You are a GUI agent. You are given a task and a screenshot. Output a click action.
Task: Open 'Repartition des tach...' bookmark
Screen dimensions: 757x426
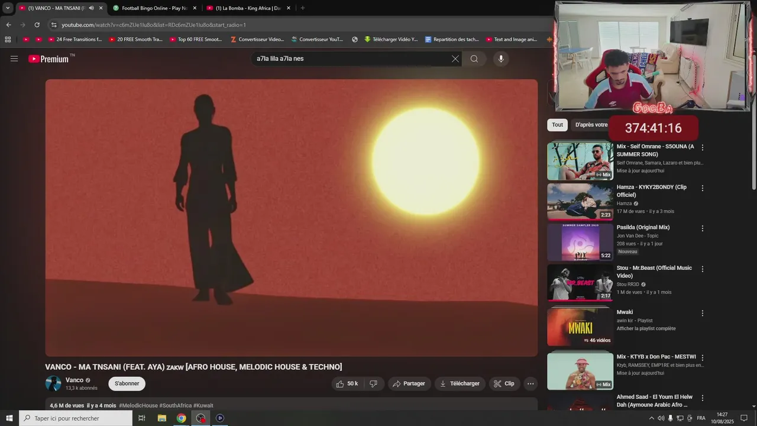coord(452,40)
